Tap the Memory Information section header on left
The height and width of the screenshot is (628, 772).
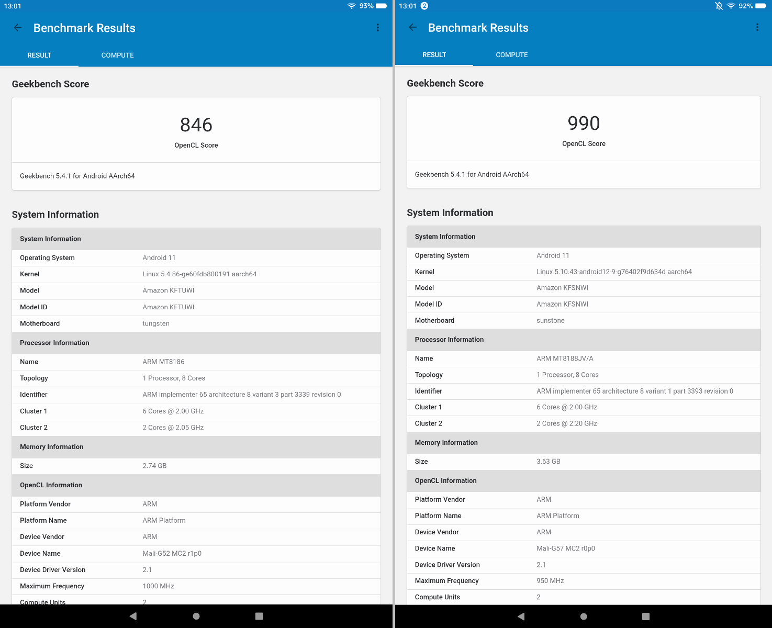pos(196,447)
